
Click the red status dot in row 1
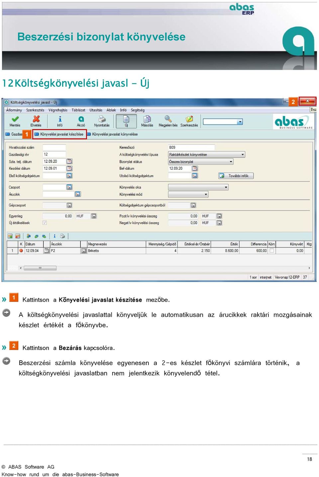(21, 250)
